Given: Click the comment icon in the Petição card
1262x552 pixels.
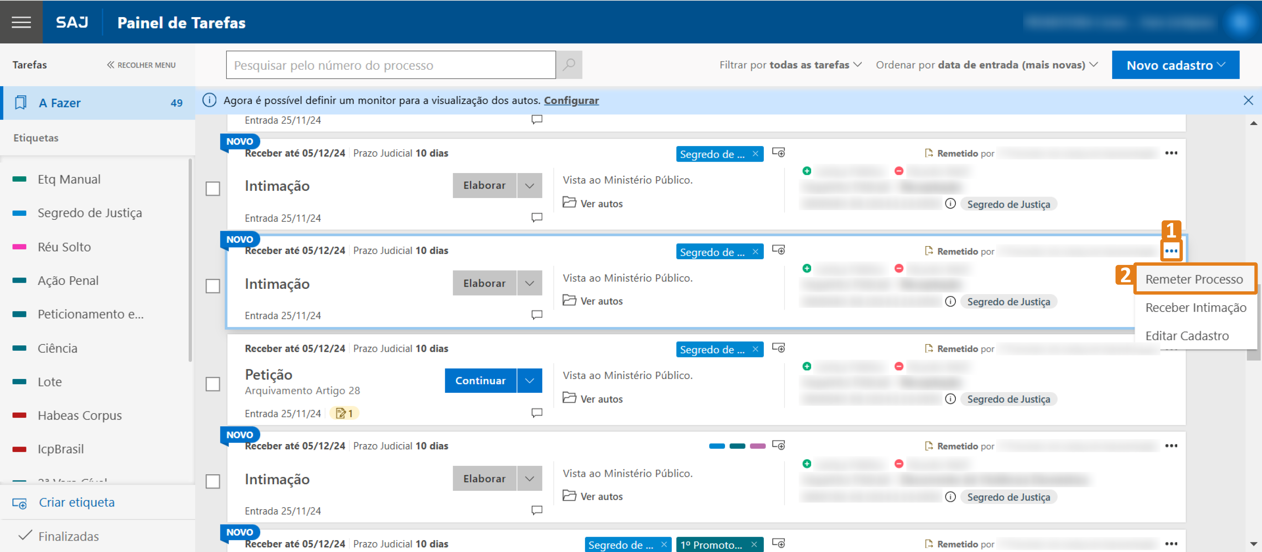Looking at the screenshot, I should tap(536, 413).
